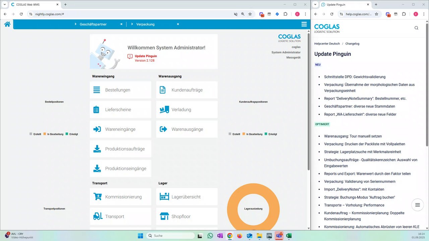Click the Version 2.128 text
Image resolution: width=429 pixels, height=241 pixels.
[145, 61]
